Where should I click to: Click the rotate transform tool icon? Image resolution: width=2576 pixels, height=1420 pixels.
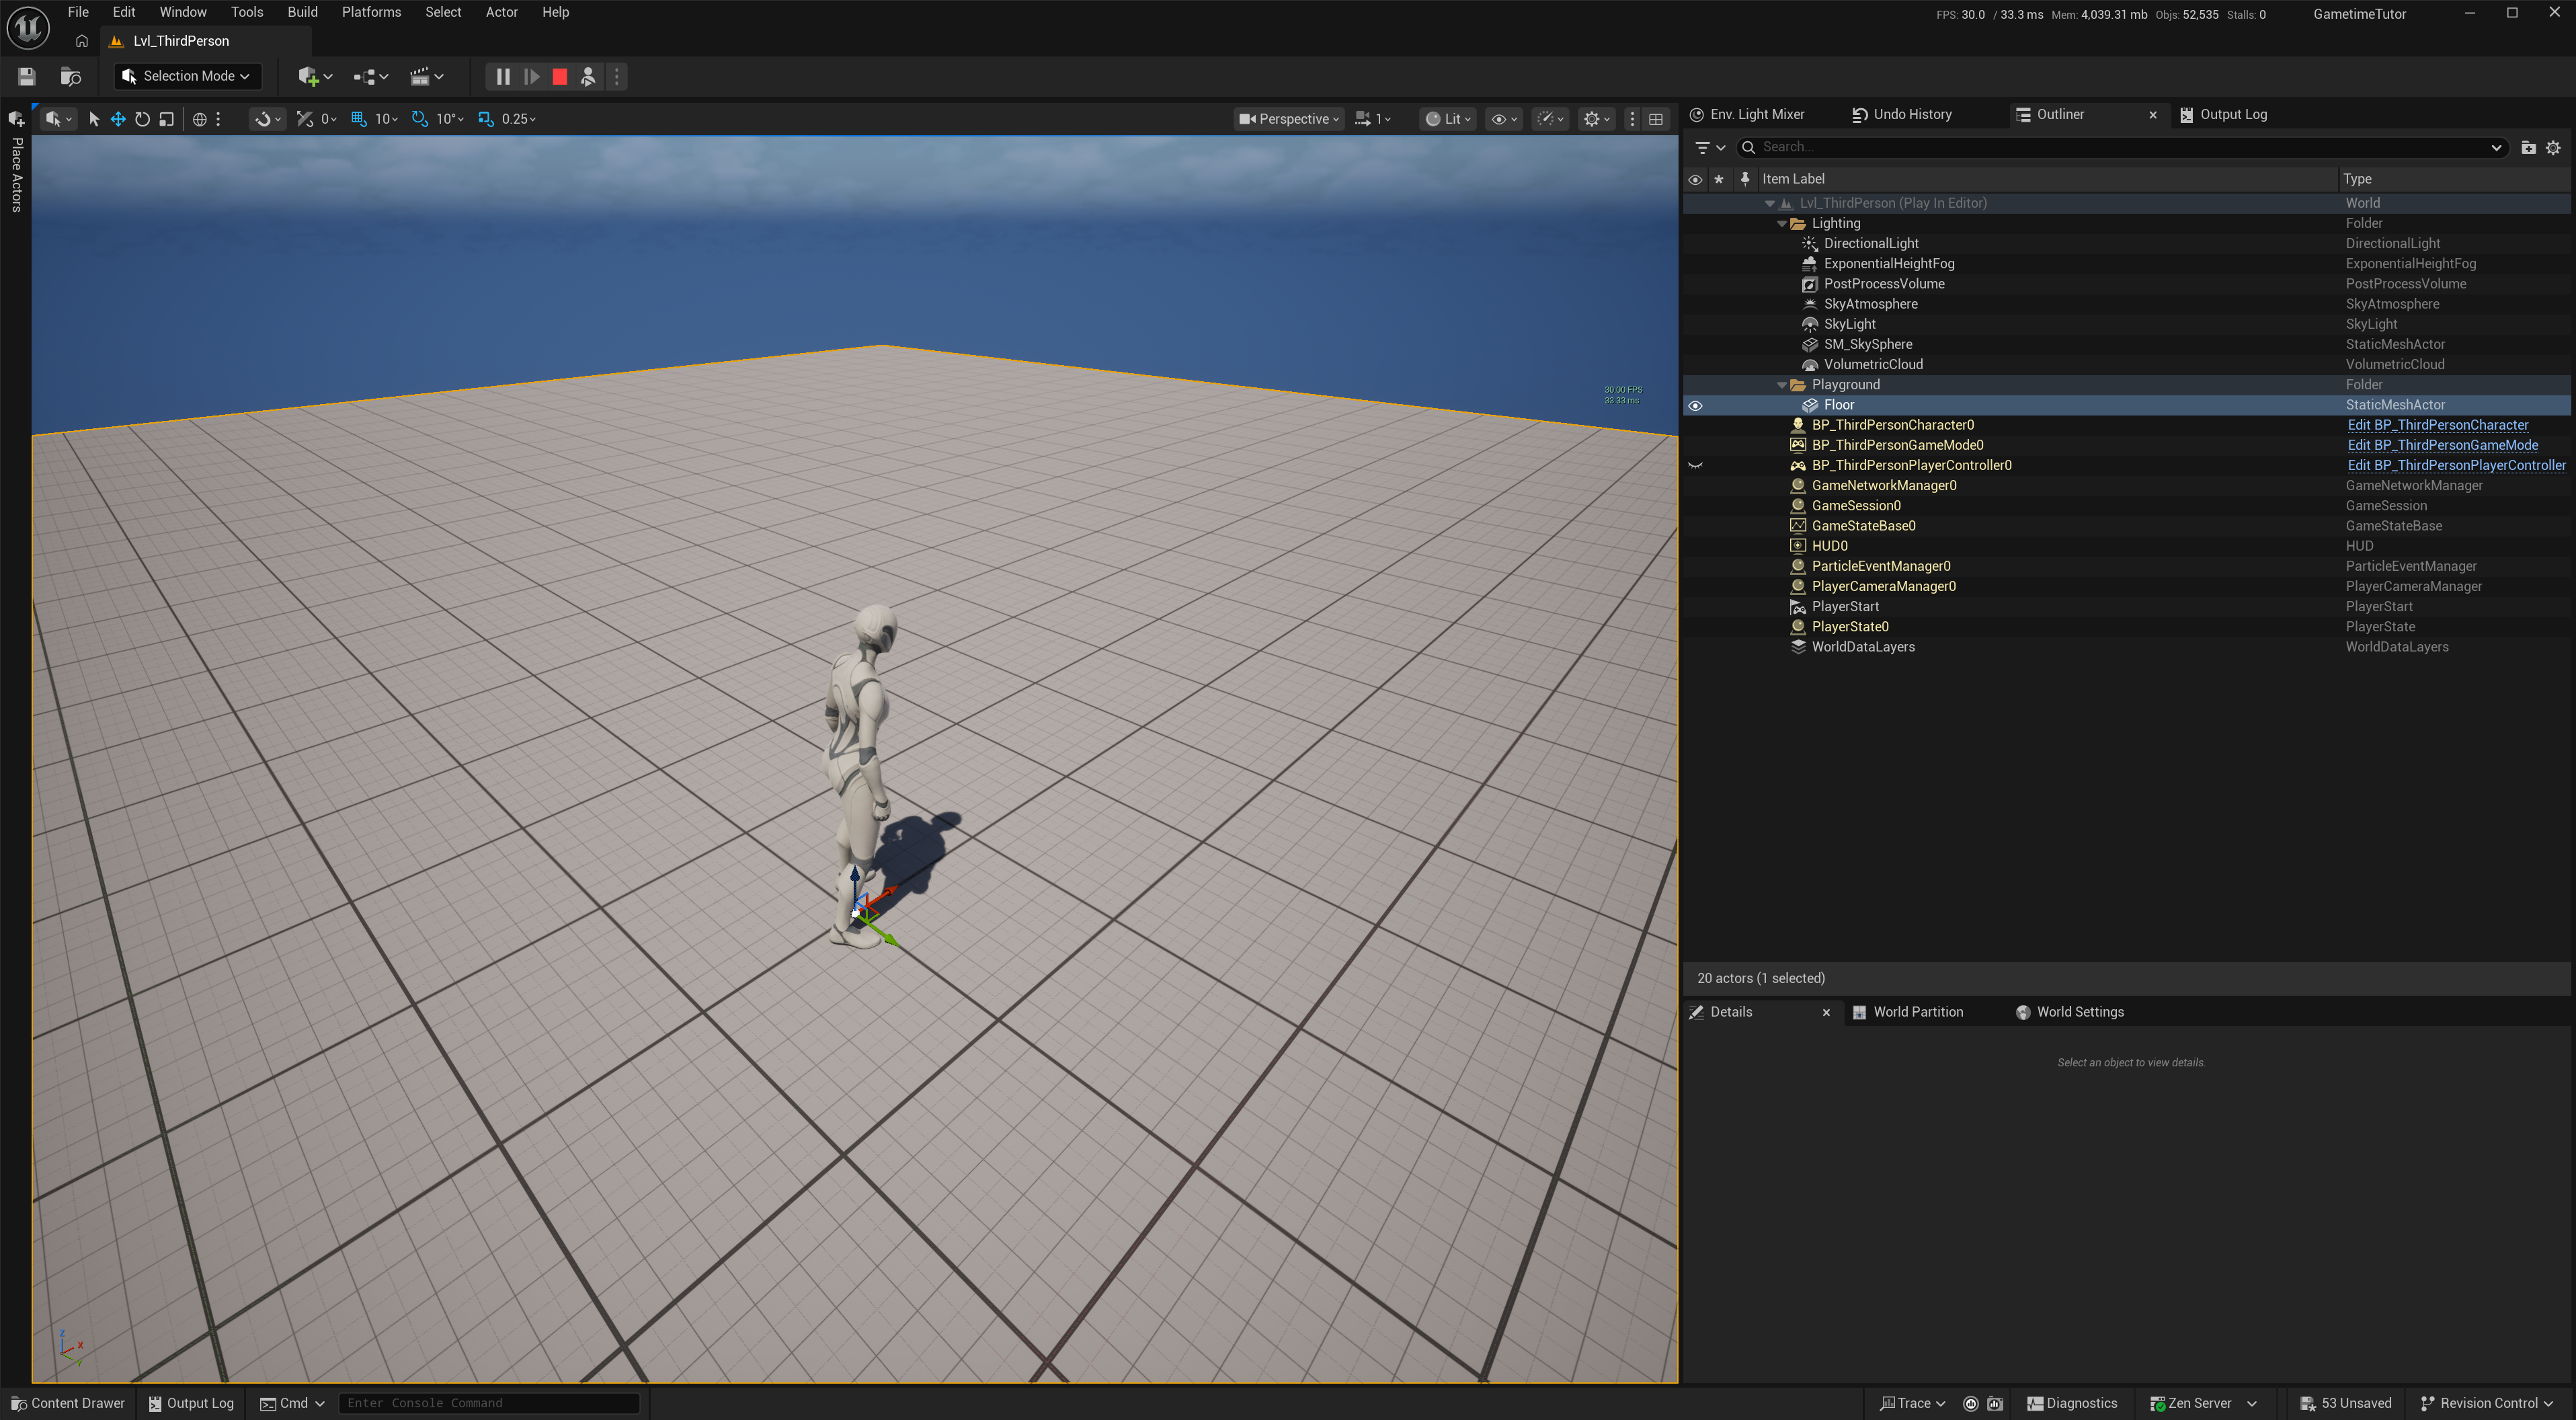click(x=142, y=119)
